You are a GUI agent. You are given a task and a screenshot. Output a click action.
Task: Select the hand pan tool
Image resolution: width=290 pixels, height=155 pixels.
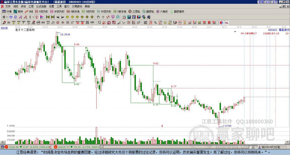tap(98, 17)
